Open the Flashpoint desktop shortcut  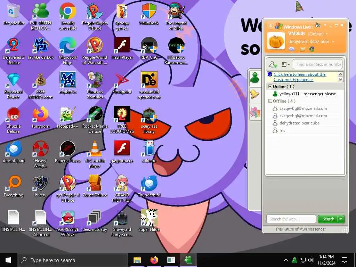pyautogui.click(x=122, y=83)
